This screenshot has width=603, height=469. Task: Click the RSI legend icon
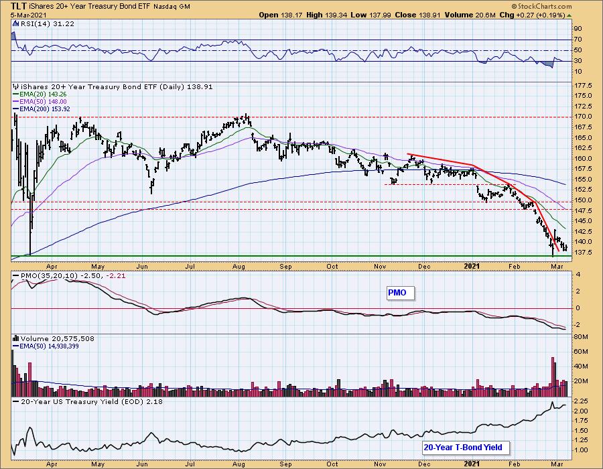click(x=16, y=24)
